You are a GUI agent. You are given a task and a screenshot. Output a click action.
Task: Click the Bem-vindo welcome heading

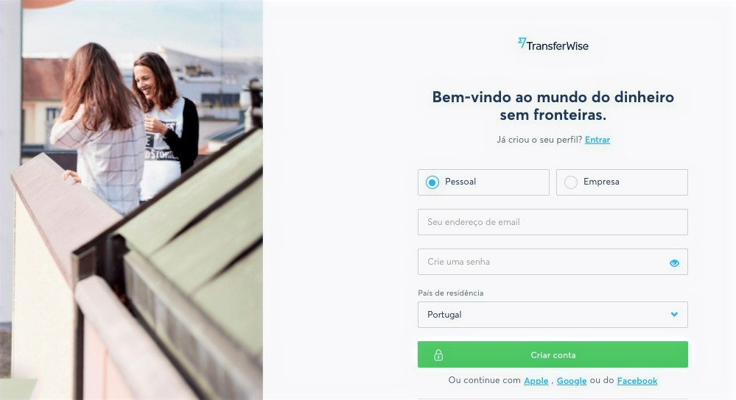click(553, 105)
